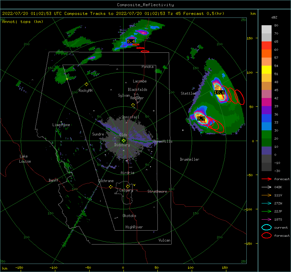Click the Sundre label
This screenshot has height=272, width=291.
tap(98, 134)
